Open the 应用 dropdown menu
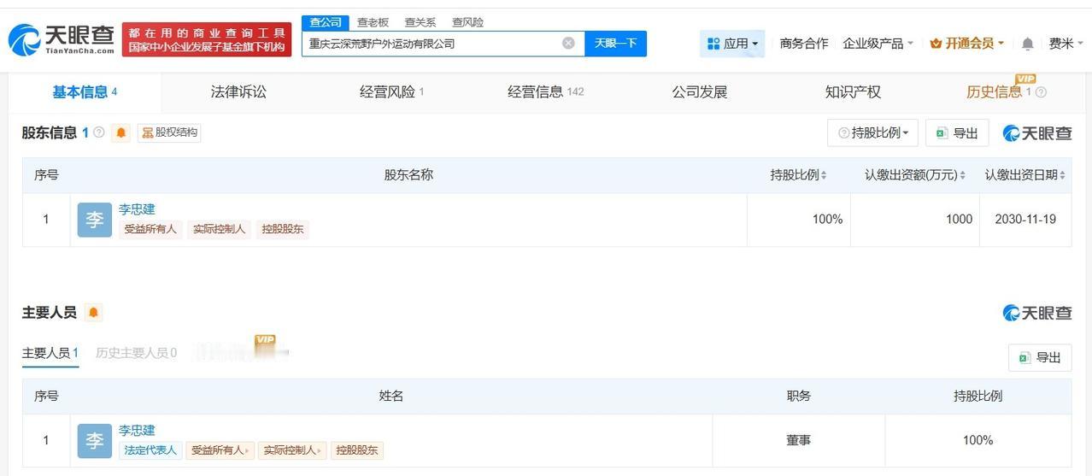 point(732,44)
